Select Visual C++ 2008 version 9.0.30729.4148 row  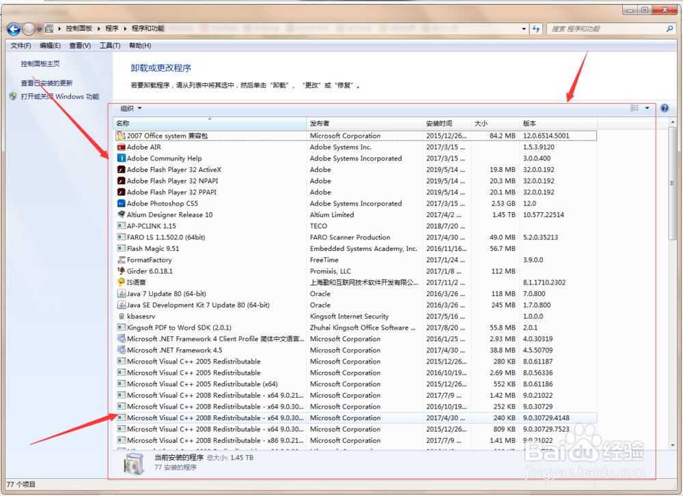point(357,418)
